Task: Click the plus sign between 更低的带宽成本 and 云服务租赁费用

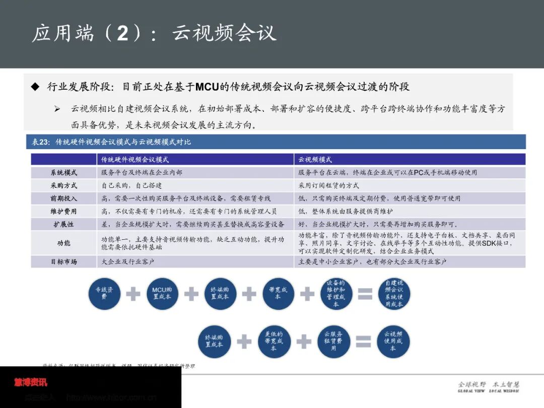Action: click(304, 342)
